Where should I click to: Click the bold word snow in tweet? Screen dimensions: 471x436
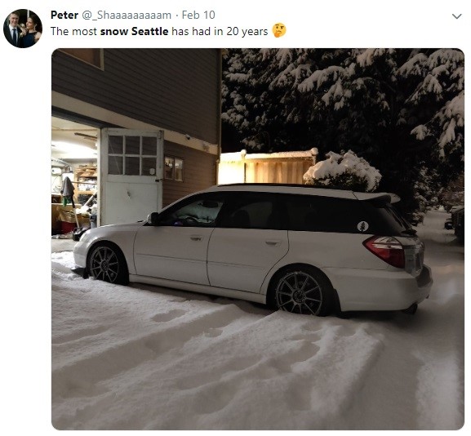(114, 32)
